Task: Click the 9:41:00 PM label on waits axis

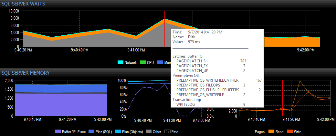Action: [136, 50]
